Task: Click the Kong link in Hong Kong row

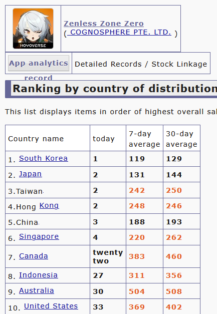Action: pyautogui.click(x=49, y=205)
